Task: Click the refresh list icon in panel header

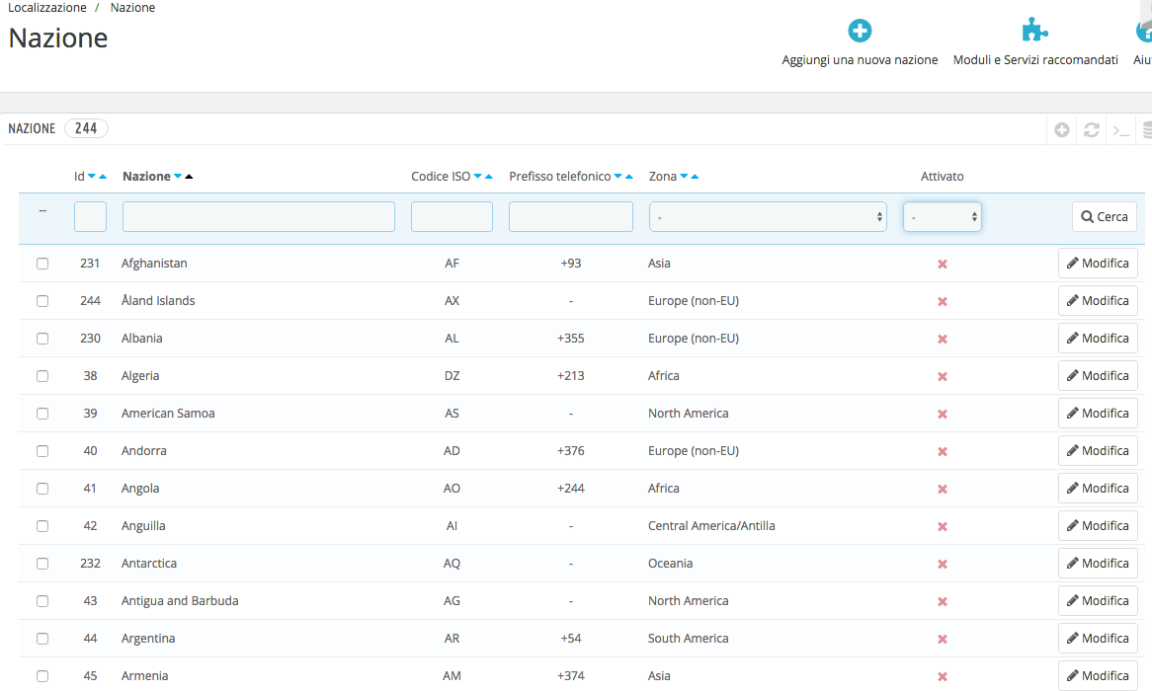Action: (x=1092, y=129)
